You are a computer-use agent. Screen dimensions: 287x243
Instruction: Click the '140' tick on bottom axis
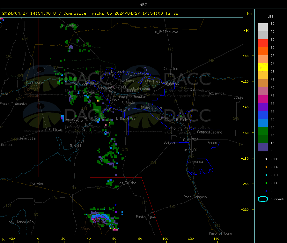[x=216, y=239]
